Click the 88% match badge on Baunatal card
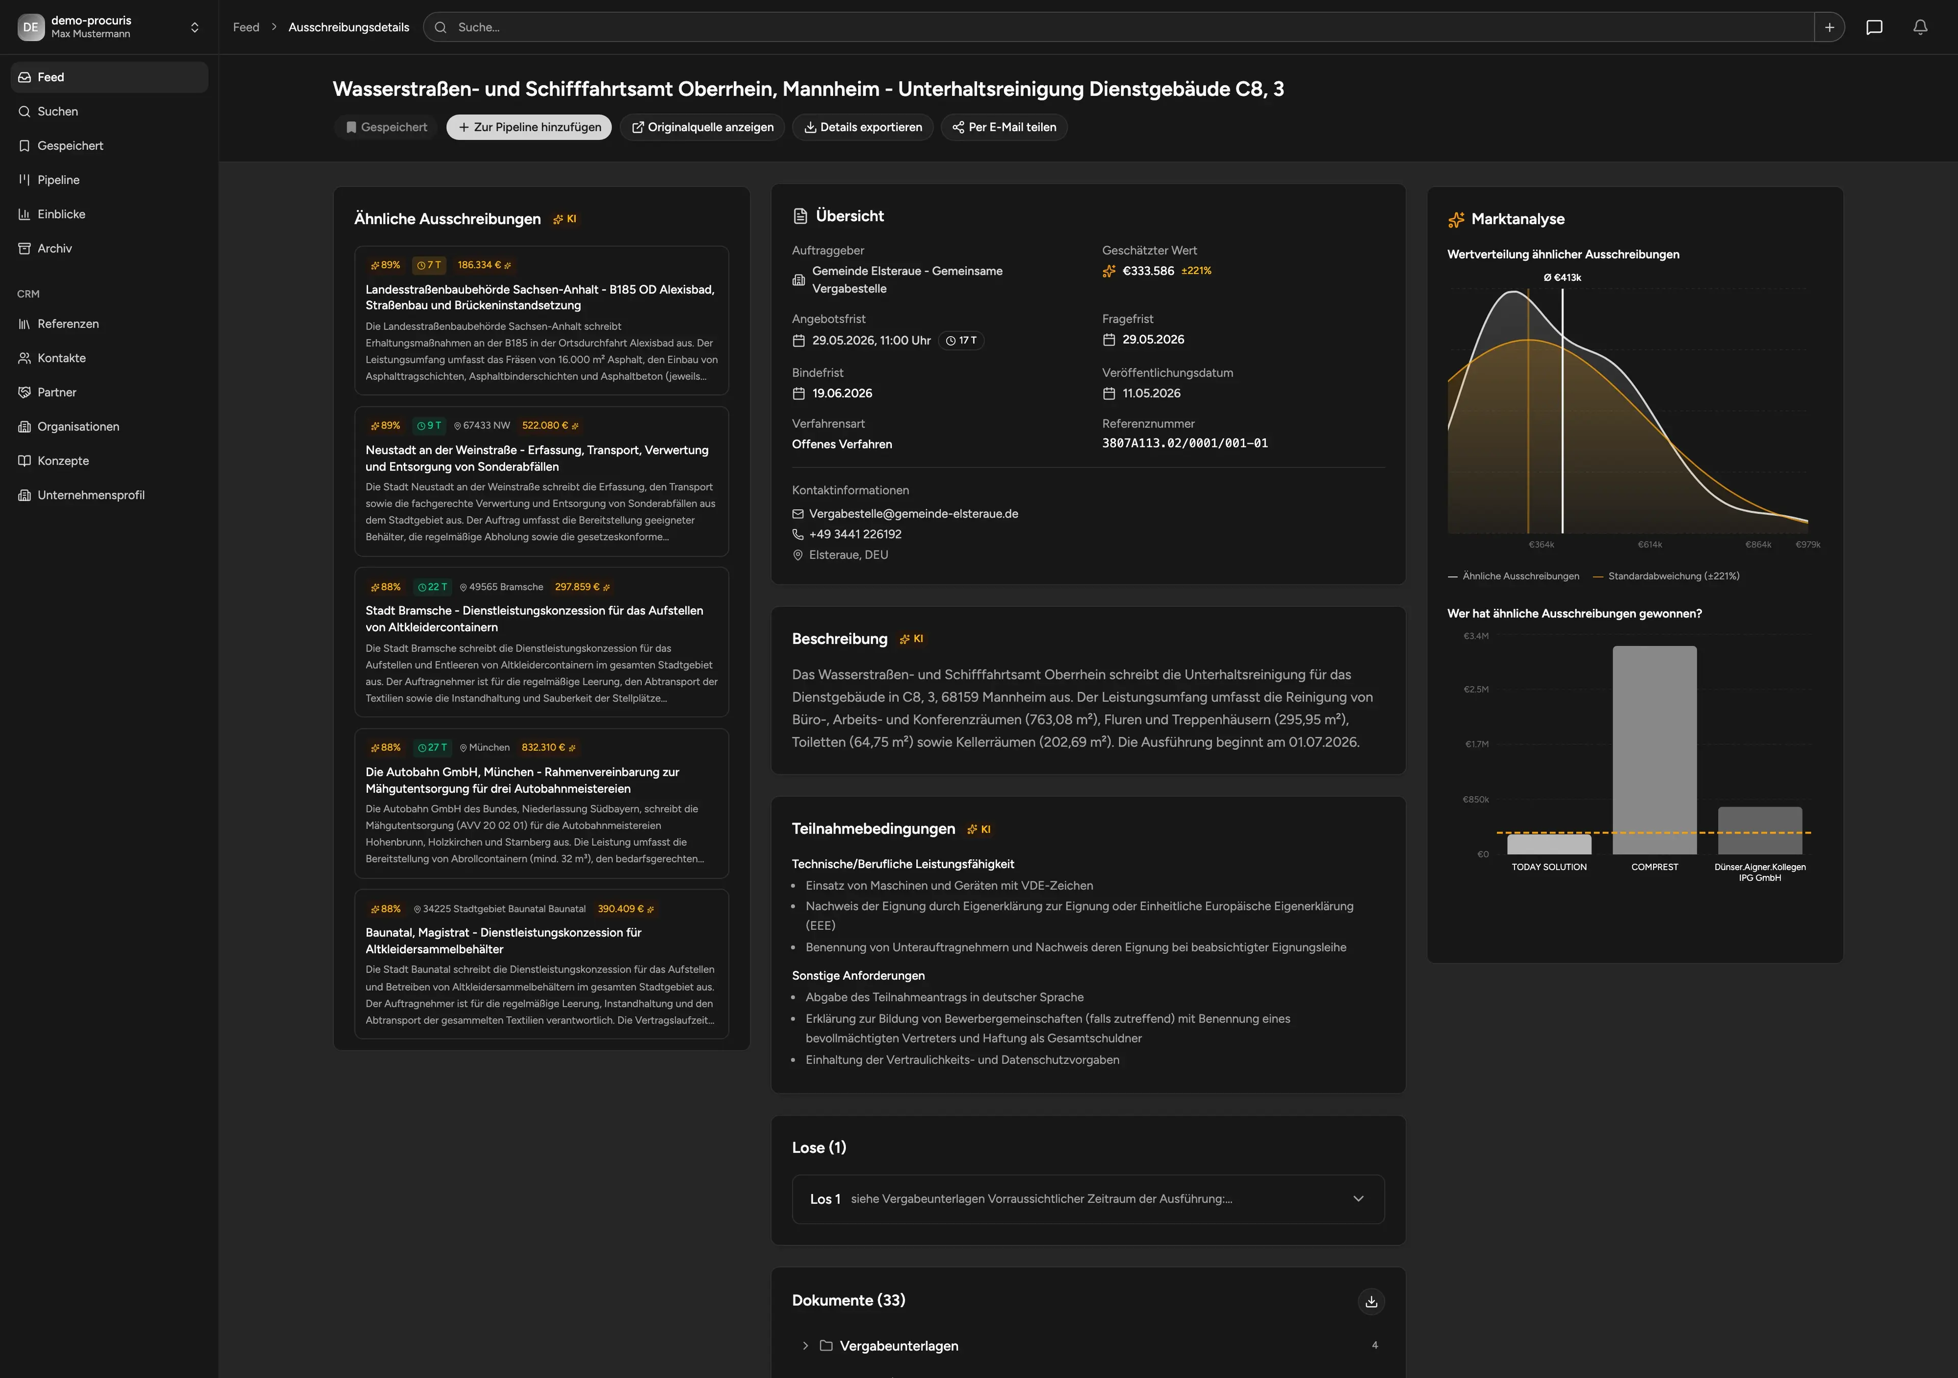Image resolution: width=1958 pixels, height=1378 pixels. [385, 909]
